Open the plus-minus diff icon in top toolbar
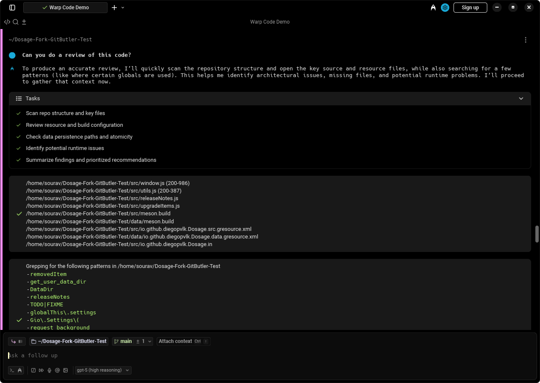The width and height of the screenshot is (540, 383). pos(24,22)
